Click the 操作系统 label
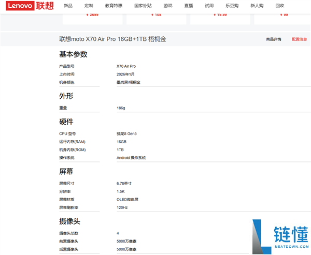The height and width of the screenshot is (255, 311). coord(67,158)
